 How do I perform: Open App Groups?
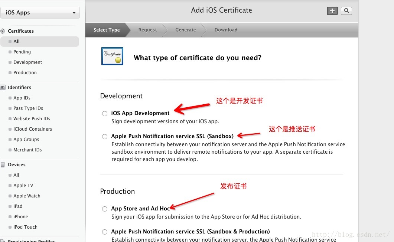[26, 139]
